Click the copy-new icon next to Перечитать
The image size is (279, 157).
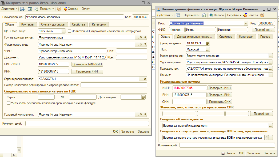(204, 15)
